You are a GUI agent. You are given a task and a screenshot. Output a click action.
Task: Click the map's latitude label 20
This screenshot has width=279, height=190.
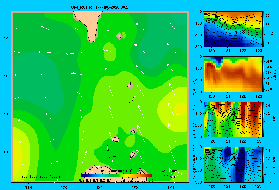click(6, 114)
